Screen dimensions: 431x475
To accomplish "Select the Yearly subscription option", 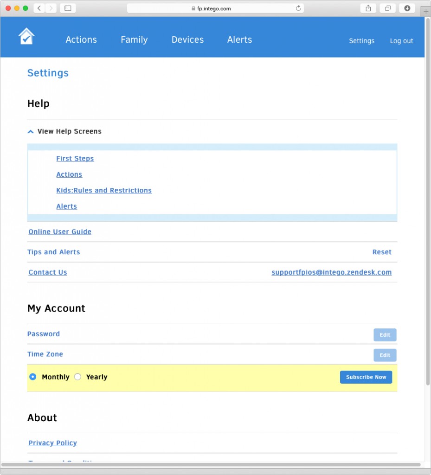I will click(x=77, y=377).
